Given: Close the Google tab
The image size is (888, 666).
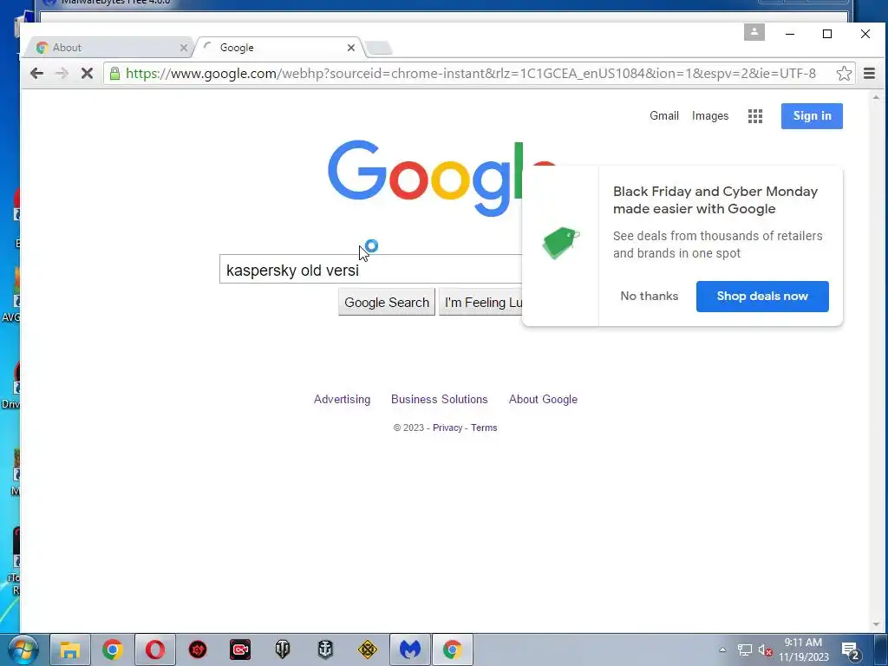Looking at the screenshot, I should click(351, 48).
